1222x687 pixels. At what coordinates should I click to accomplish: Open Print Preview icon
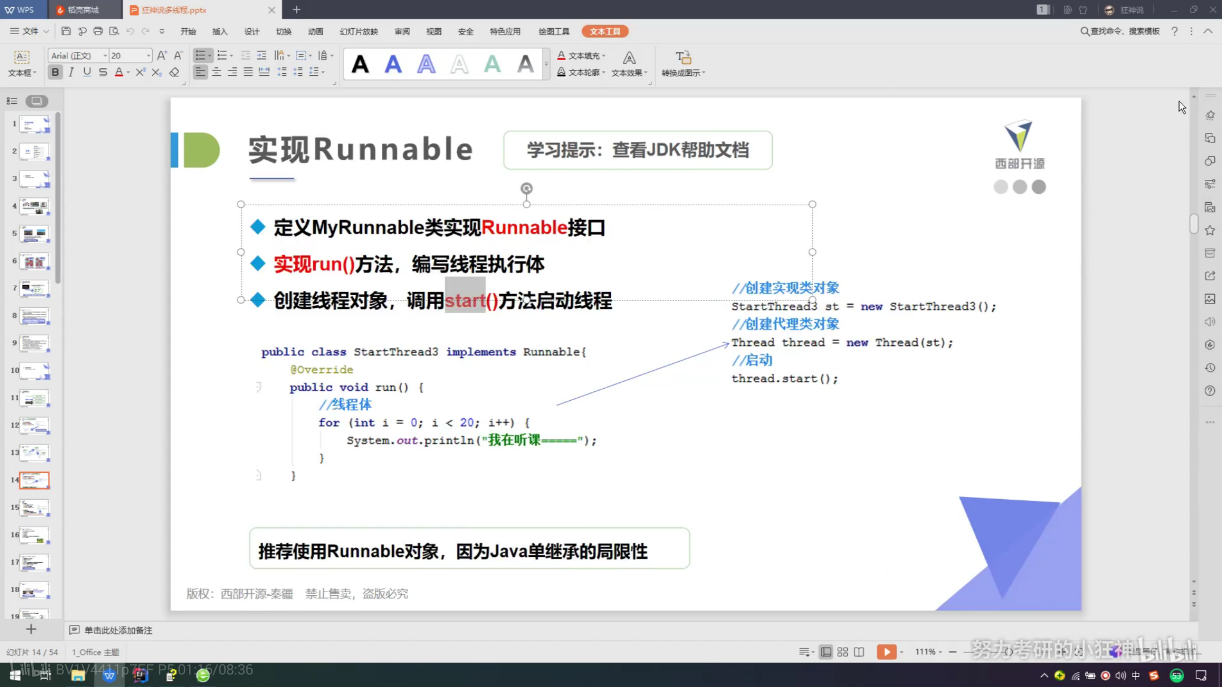click(x=114, y=31)
